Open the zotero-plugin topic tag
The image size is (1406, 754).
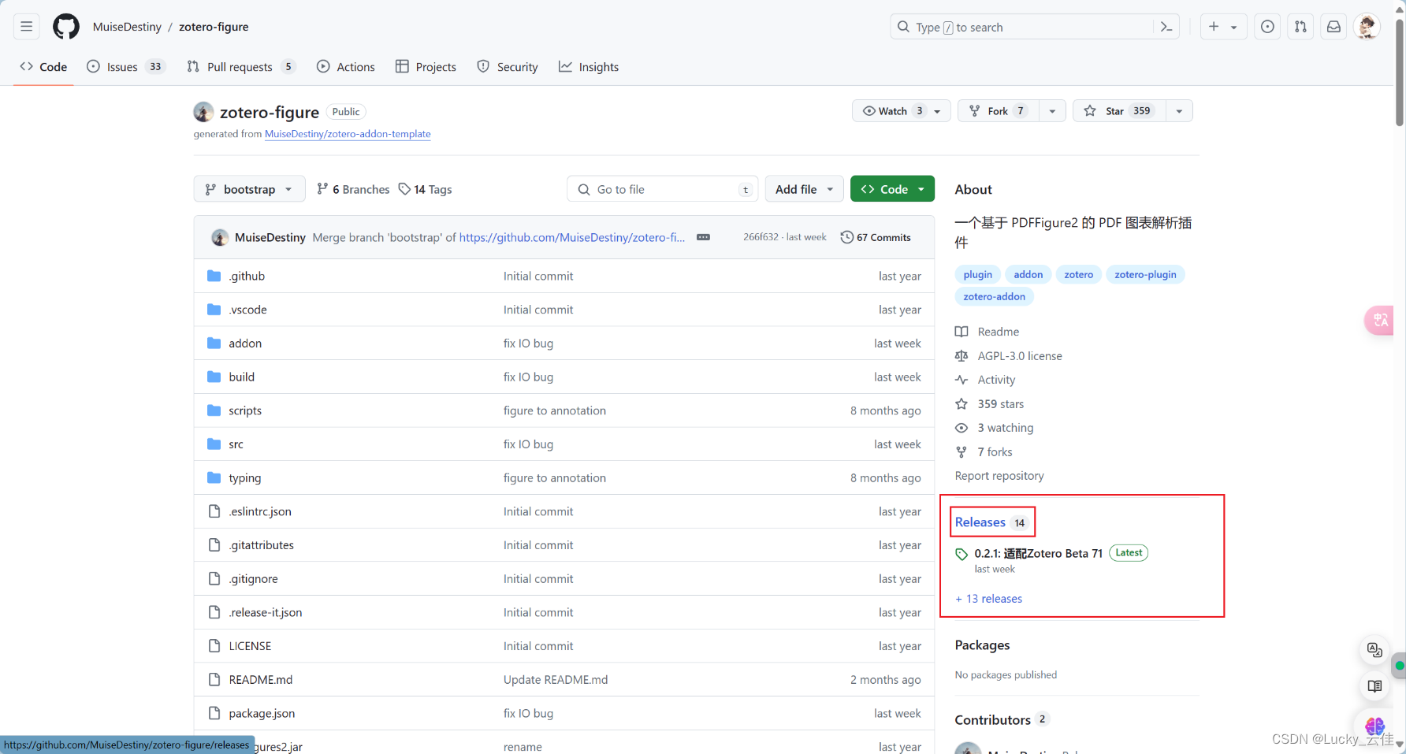click(1145, 274)
